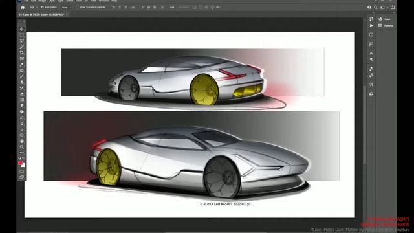Click the red foreground color swatch
This screenshot has height=233, width=414.
pos(20,163)
